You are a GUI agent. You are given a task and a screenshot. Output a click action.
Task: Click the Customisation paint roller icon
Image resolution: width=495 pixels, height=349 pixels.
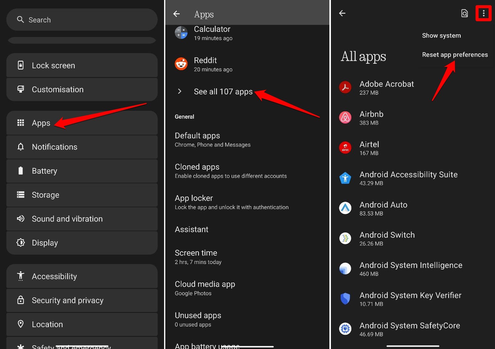[x=21, y=89]
